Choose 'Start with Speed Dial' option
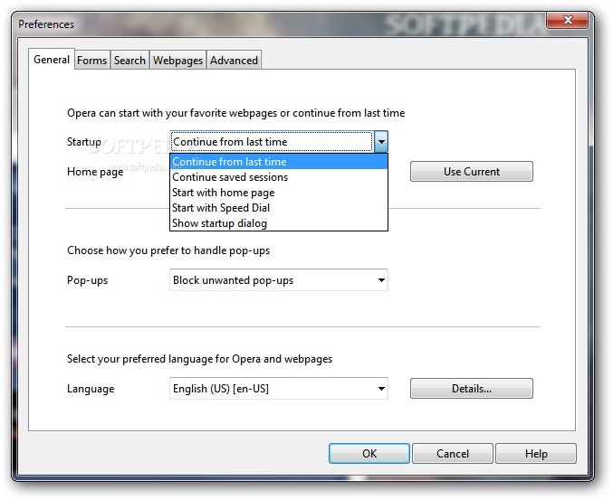613x500 pixels. pos(279,208)
